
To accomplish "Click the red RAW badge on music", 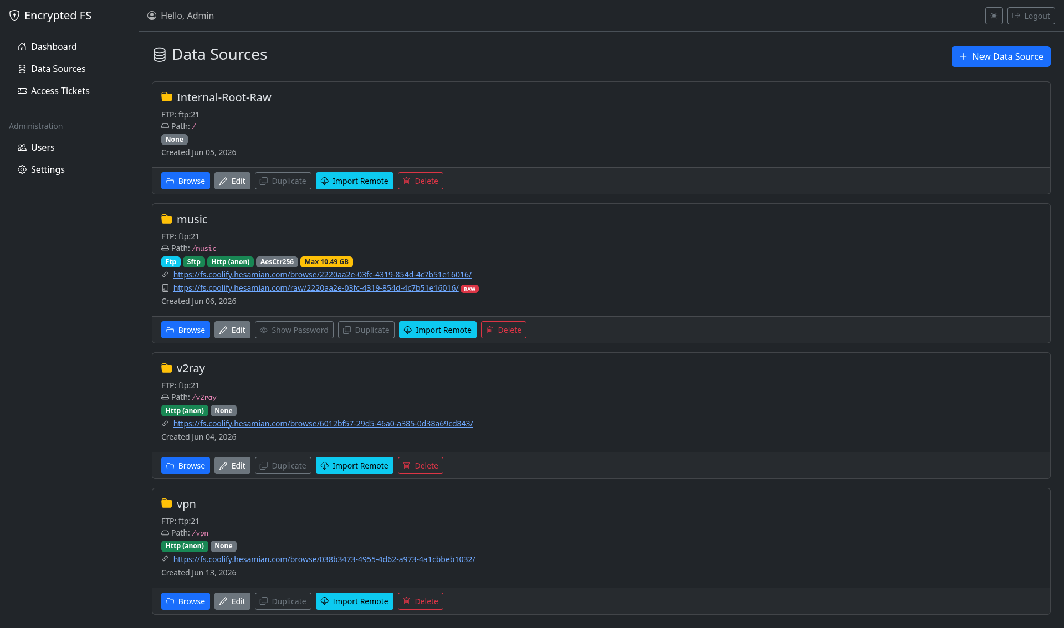I will [470, 289].
